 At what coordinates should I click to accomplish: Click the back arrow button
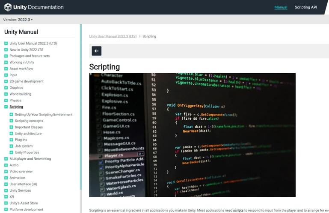click(97, 51)
